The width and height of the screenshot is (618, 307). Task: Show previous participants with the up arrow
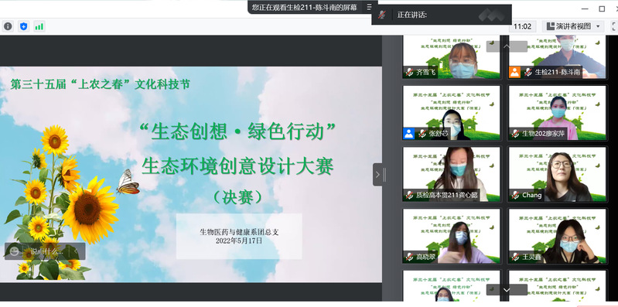pos(507,46)
